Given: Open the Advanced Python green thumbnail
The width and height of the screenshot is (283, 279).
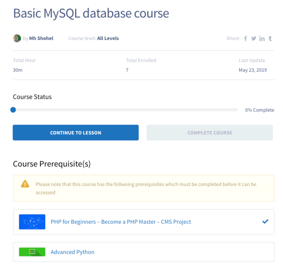Looking at the screenshot, I should [x=32, y=252].
